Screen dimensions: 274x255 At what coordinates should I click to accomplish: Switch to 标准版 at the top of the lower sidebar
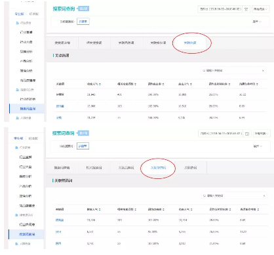(x=33, y=138)
